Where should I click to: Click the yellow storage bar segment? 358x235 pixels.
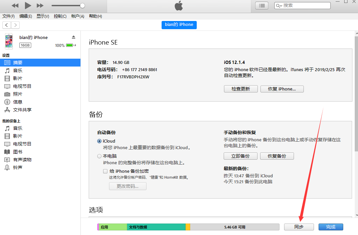click(188, 227)
